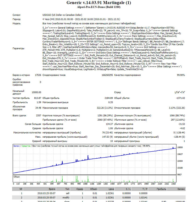Click the expected payoff value 0.35
This screenshot has height=202, width=189.
coord(111,102)
